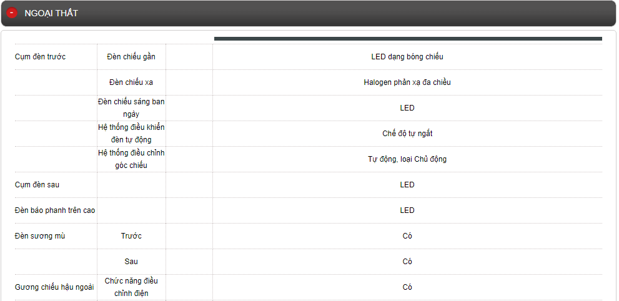Screen dimensions: 619x301
Task: Click the Đèn chiếu sáng ban ngày label
Action: point(131,107)
